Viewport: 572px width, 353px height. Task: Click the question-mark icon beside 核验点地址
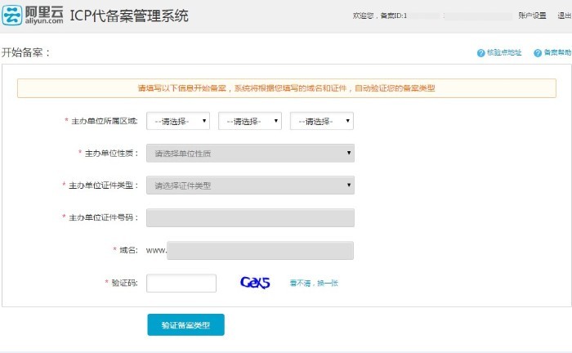pyautogui.click(x=480, y=53)
